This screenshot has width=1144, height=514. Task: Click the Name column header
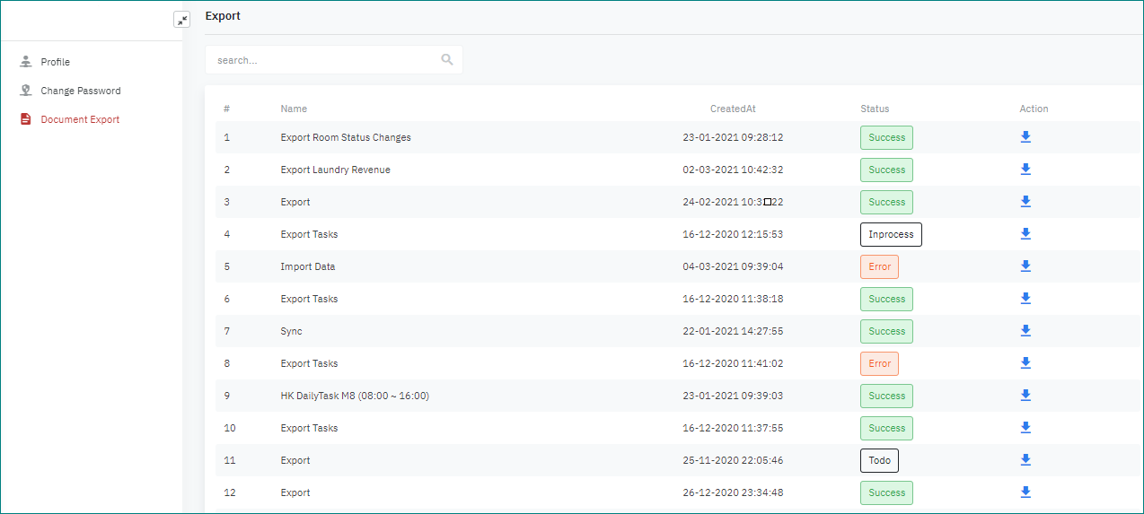click(294, 109)
